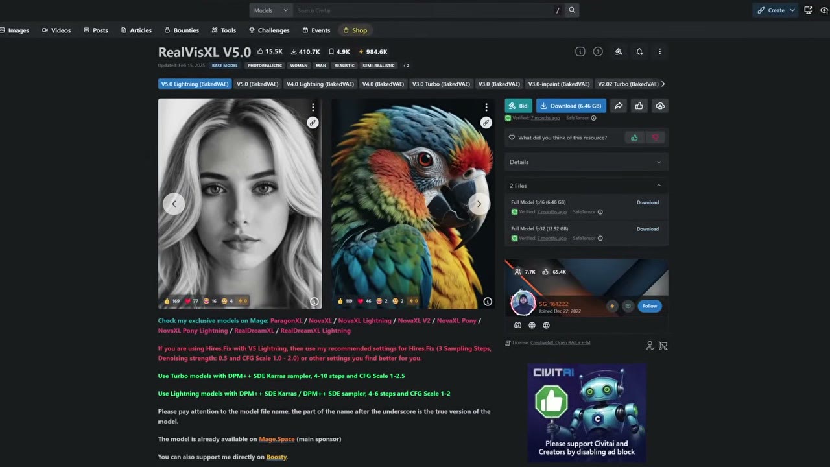This screenshot has width=830, height=467.
Task: Open the Create dropdown in the header
Action: [x=776, y=10]
